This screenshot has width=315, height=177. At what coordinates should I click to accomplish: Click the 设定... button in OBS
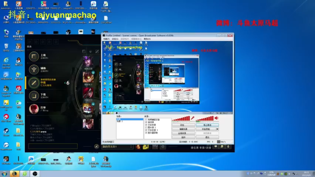coord(183,125)
